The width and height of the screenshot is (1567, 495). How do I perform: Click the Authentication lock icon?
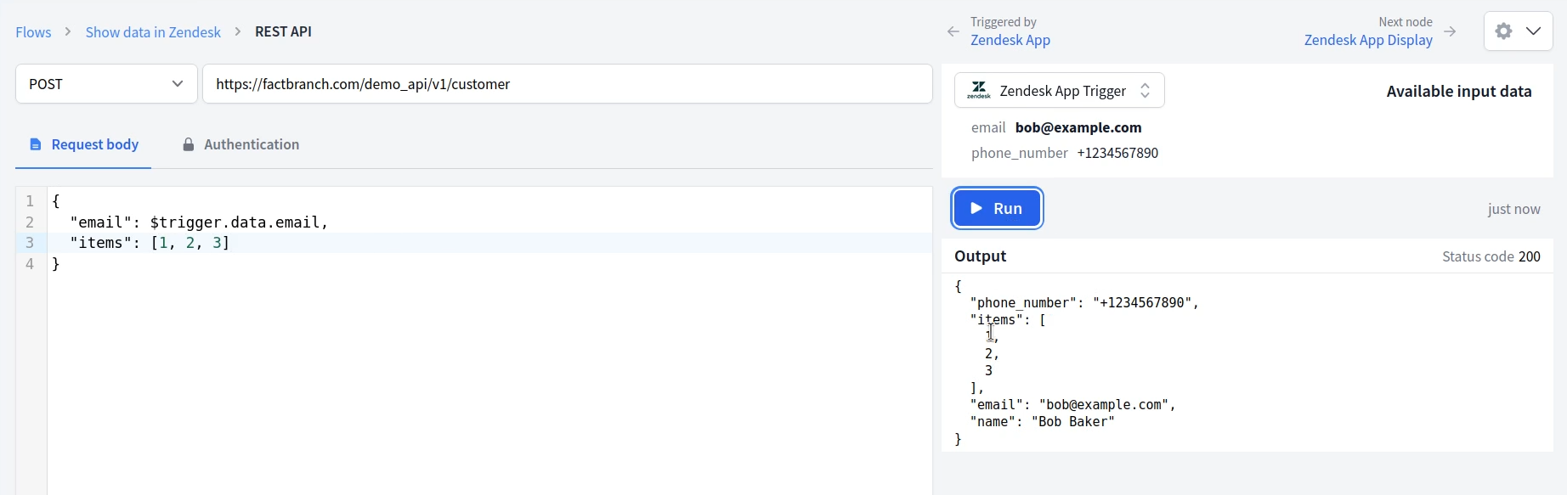(x=189, y=144)
